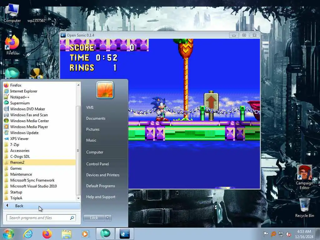
Task: Click programs list scroll up arrow
Action: [x=78, y=85]
